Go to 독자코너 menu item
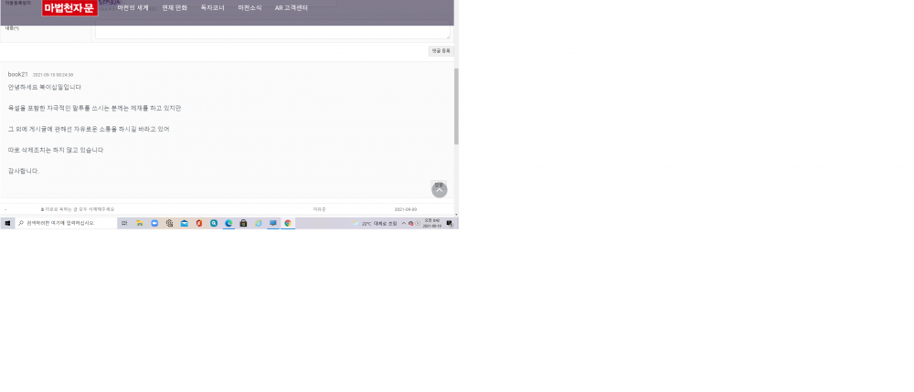Screen dimensions: 914x392 (212, 7)
